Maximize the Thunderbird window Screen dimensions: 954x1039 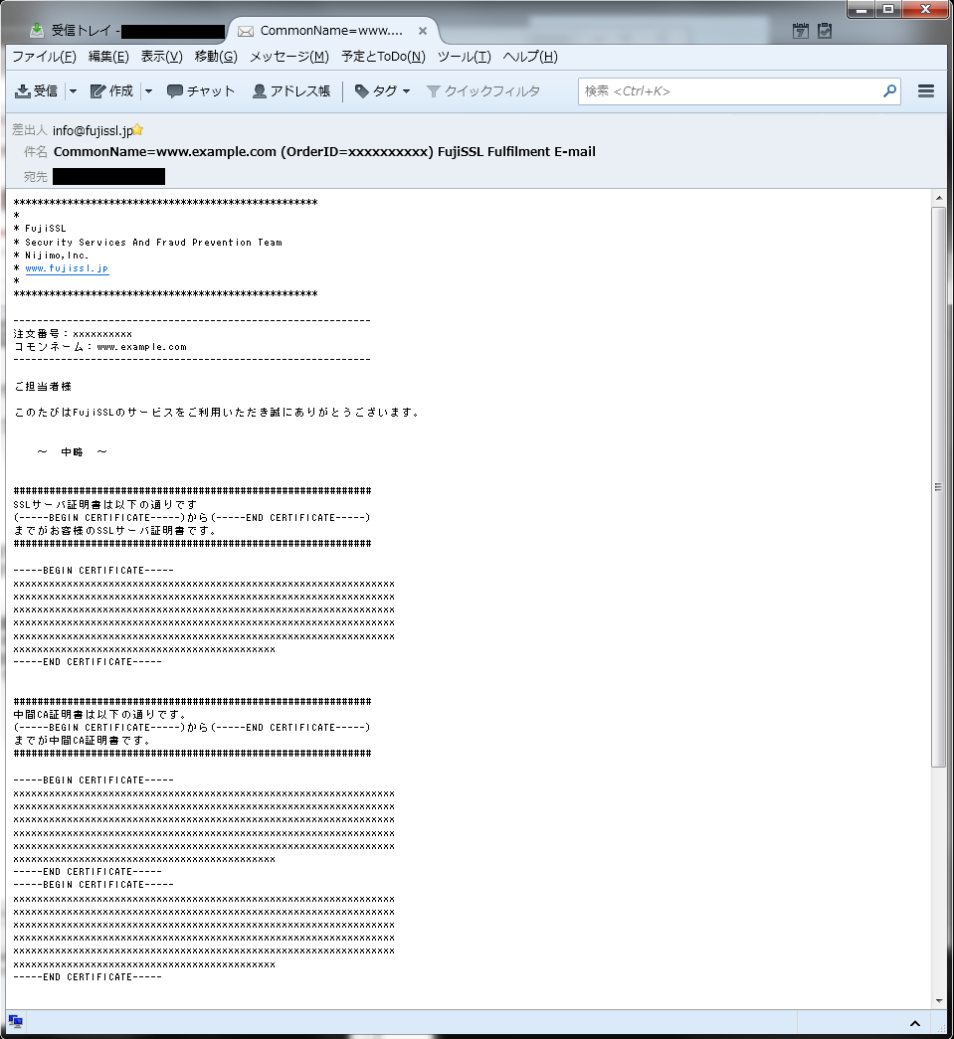click(888, 9)
